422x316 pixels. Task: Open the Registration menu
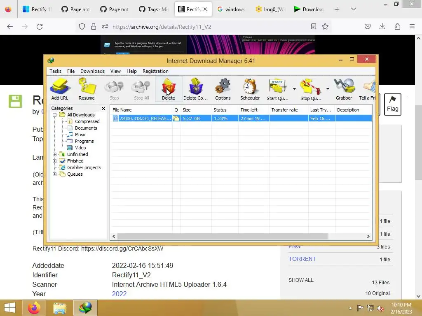click(155, 71)
